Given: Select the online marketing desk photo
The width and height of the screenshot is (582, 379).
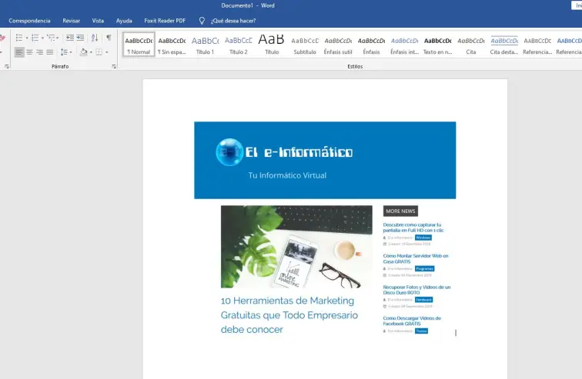Looking at the screenshot, I should click(296, 247).
